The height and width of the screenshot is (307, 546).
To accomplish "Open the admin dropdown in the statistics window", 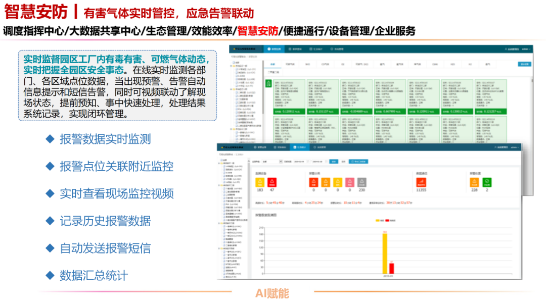I will point(515,147).
